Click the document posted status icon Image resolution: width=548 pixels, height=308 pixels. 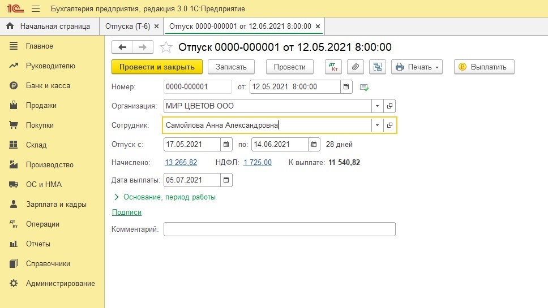pyautogui.click(x=364, y=87)
